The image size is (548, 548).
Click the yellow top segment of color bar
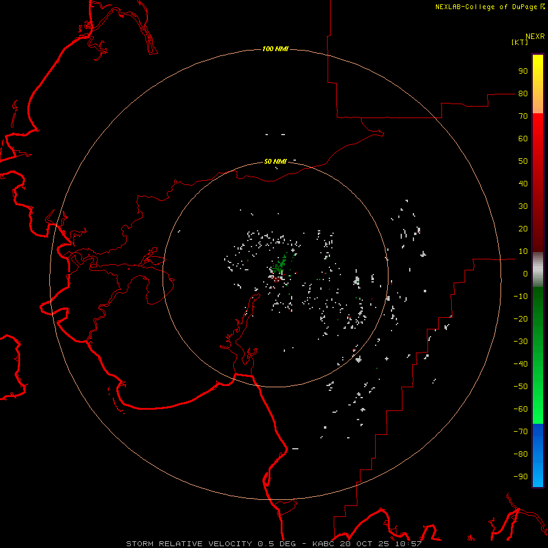pos(538,84)
